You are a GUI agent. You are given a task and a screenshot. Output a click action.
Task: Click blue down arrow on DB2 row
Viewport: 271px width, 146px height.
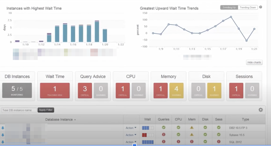coord(3,128)
